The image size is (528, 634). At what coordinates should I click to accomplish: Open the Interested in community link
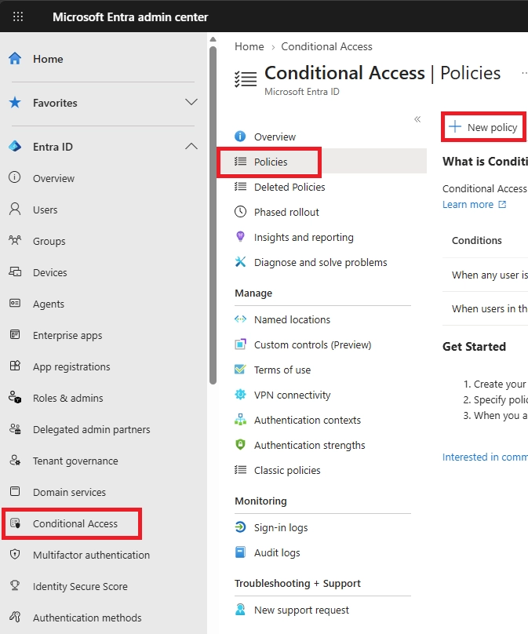(485, 457)
